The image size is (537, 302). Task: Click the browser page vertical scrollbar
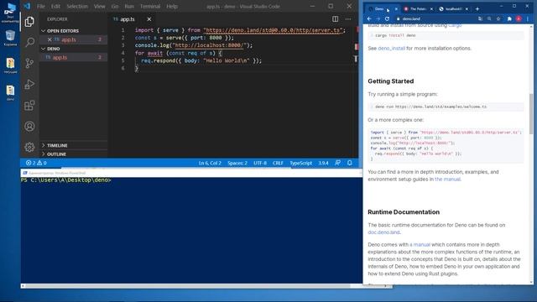pyautogui.click(x=531, y=114)
